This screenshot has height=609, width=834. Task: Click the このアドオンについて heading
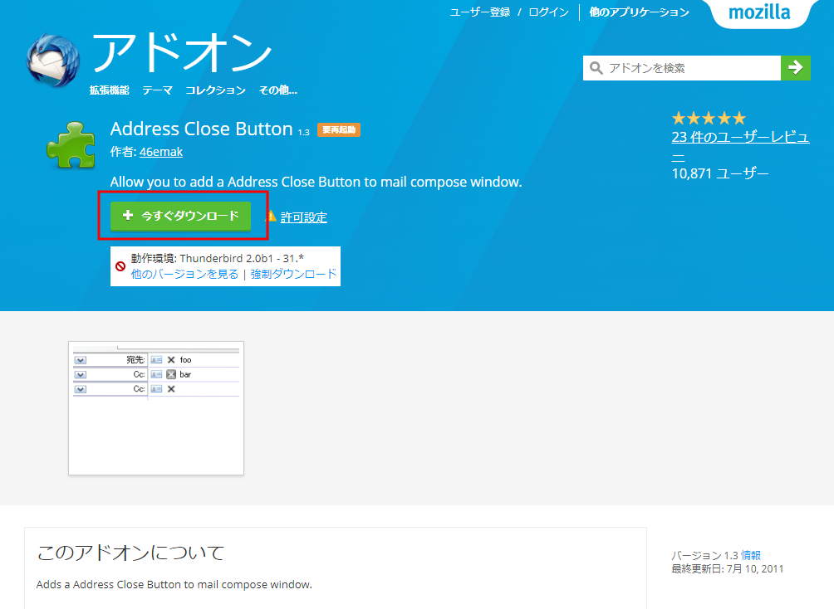[130, 553]
